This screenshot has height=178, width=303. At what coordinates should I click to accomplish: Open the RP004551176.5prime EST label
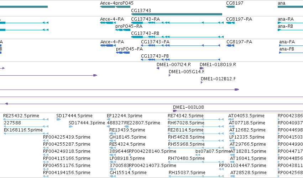pos(67,166)
